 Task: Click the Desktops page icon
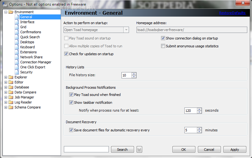click(x=17, y=42)
